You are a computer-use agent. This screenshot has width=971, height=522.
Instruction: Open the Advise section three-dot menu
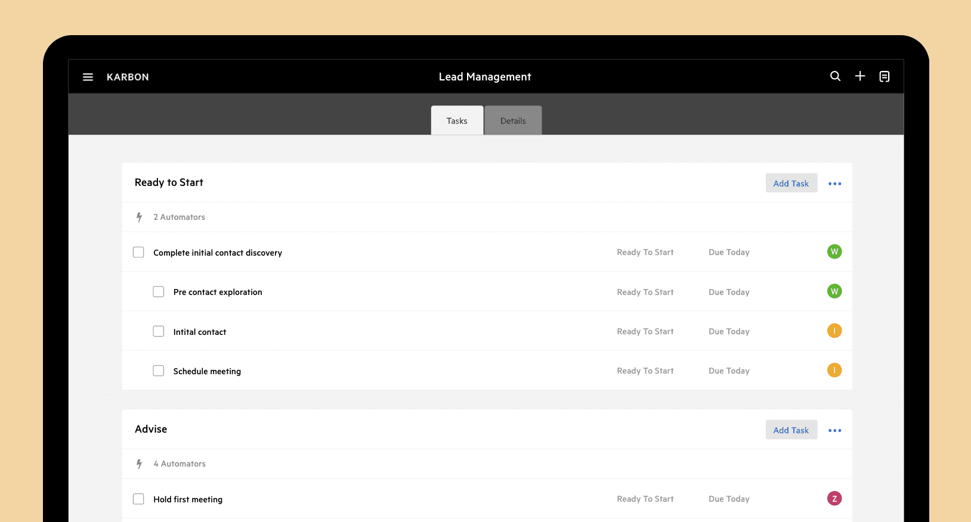point(834,430)
